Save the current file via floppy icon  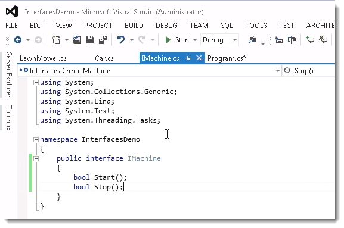point(90,40)
